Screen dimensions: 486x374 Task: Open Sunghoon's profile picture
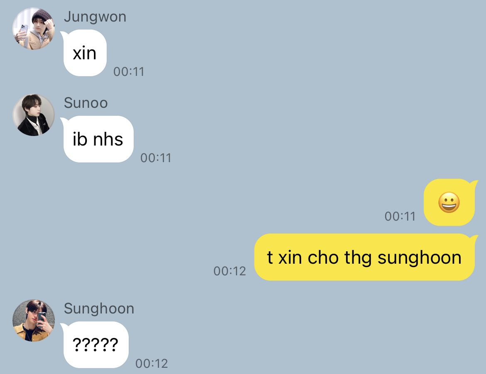pyautogui.click(x=34, y=321)
